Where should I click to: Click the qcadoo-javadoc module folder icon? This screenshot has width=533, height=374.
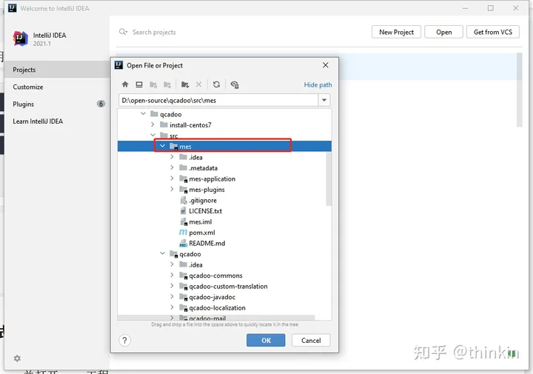pyautogui.click(x=184, y=297)
